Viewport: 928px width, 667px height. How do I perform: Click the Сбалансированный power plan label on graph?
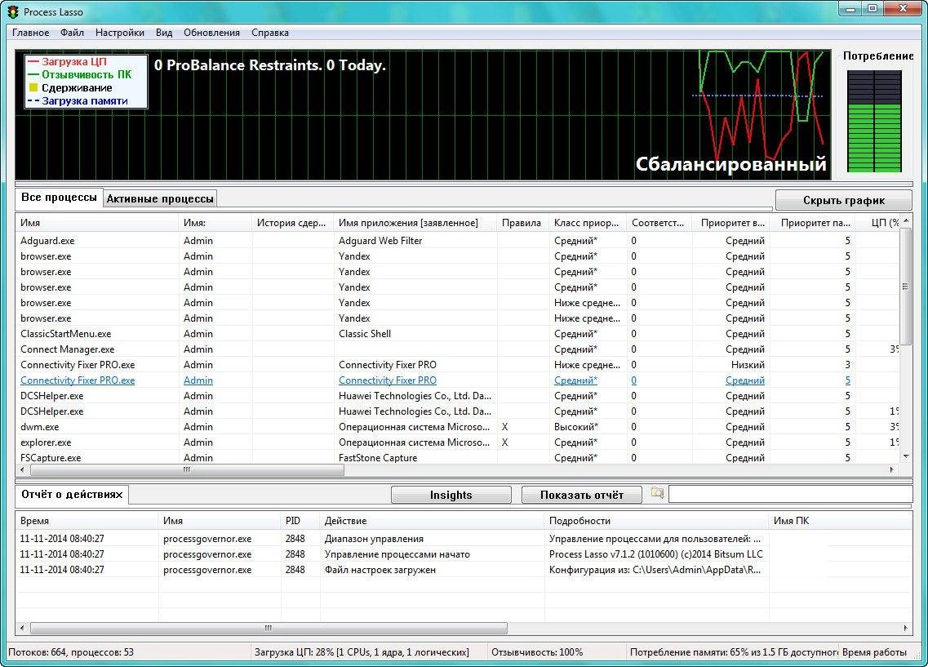pyautogui.click(x=731, y=164)
